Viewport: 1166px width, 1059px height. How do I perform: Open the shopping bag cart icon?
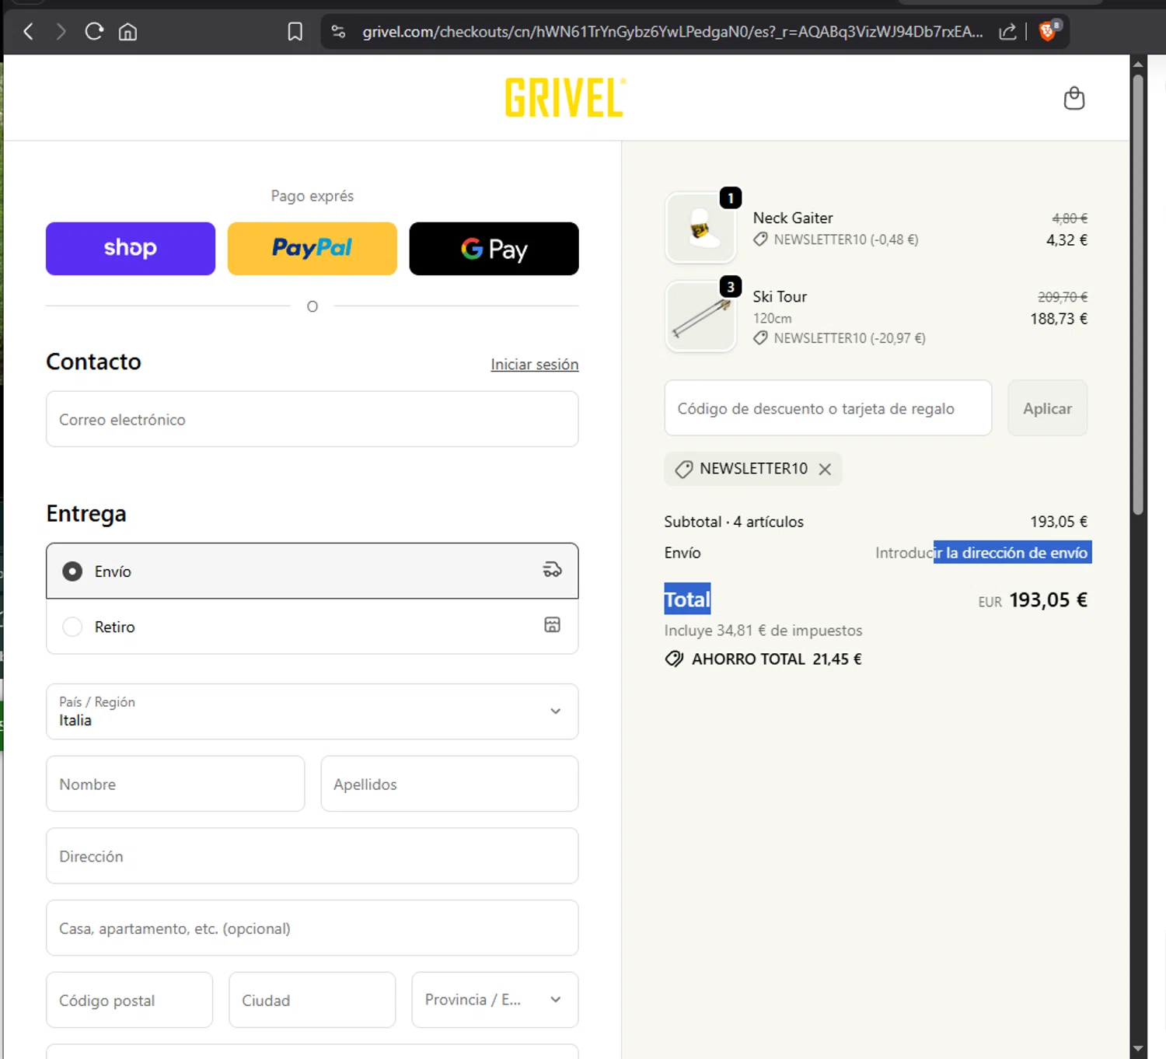click(1074, 98)
